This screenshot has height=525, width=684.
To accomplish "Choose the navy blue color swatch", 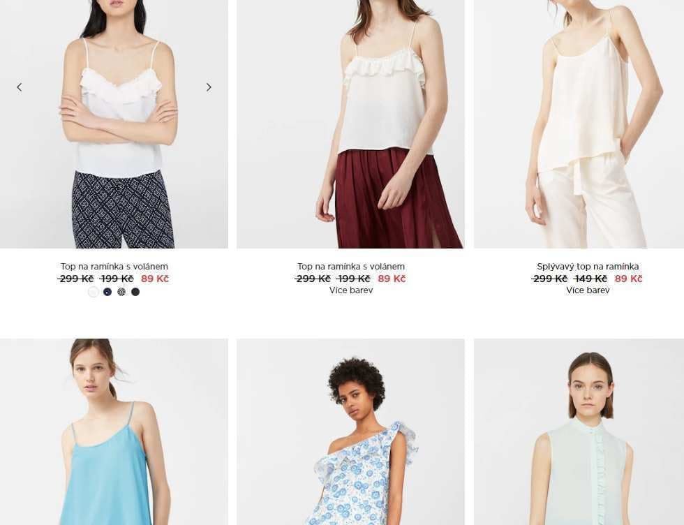I will pos(107,292).
